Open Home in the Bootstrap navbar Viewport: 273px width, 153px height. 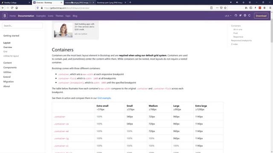(x=12, y=16)
